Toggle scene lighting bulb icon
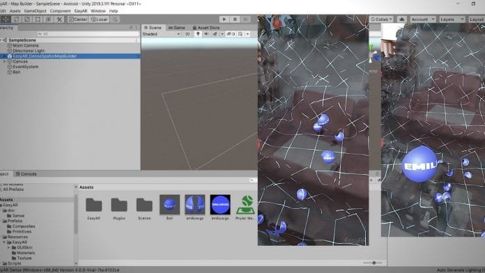485x273 pixels. 198,34
